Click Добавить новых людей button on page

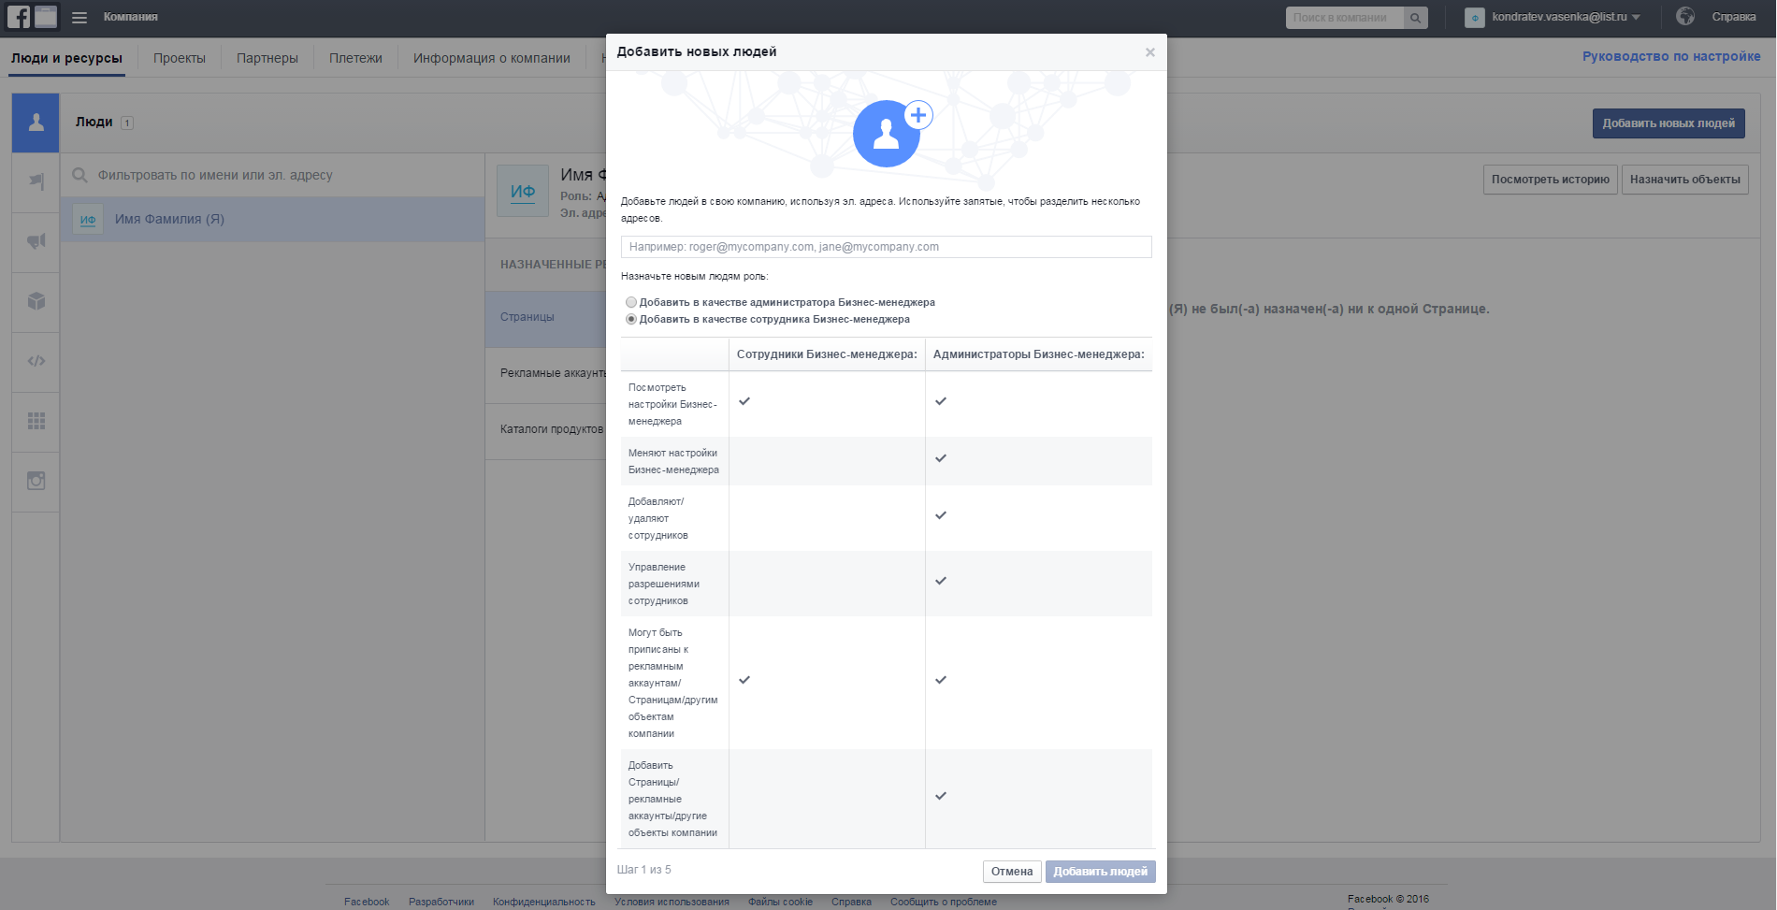pyautogui.click(x=1669, y=123)
